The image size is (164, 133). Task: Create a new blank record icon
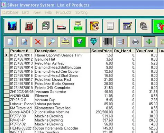pos(10,42)
